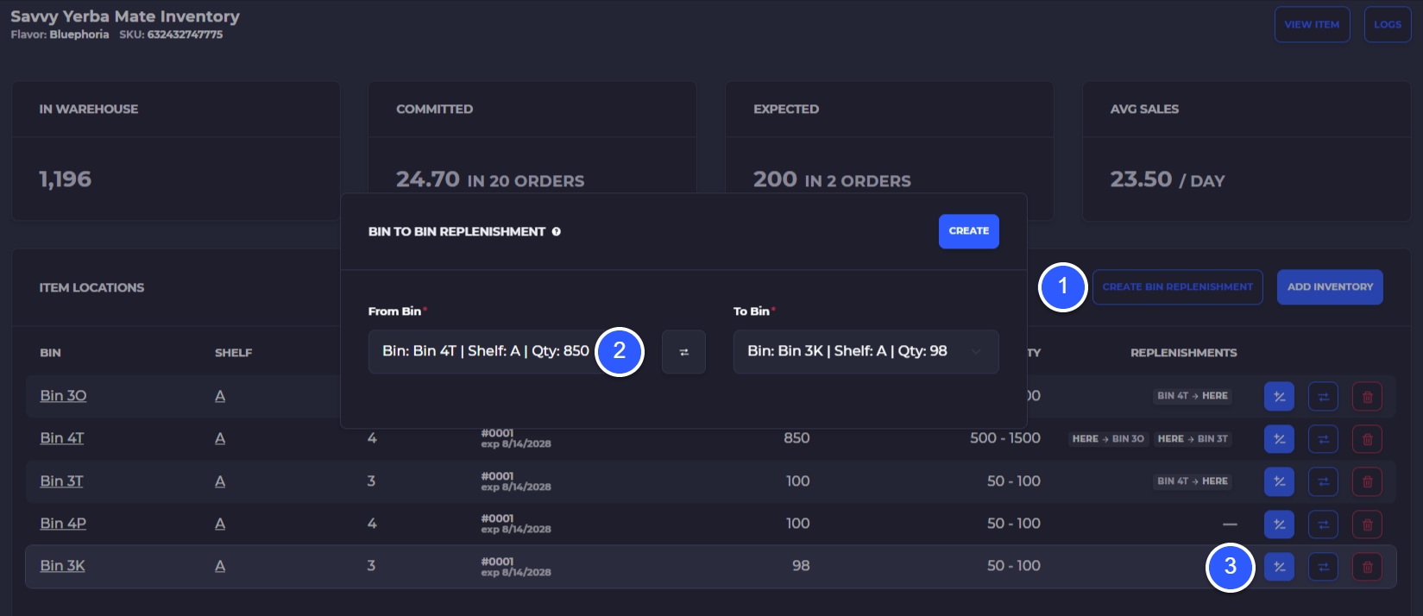Click the Create button in the replenishment dialog
Viewport: 1423px width, 616px height.
[968, 231]
